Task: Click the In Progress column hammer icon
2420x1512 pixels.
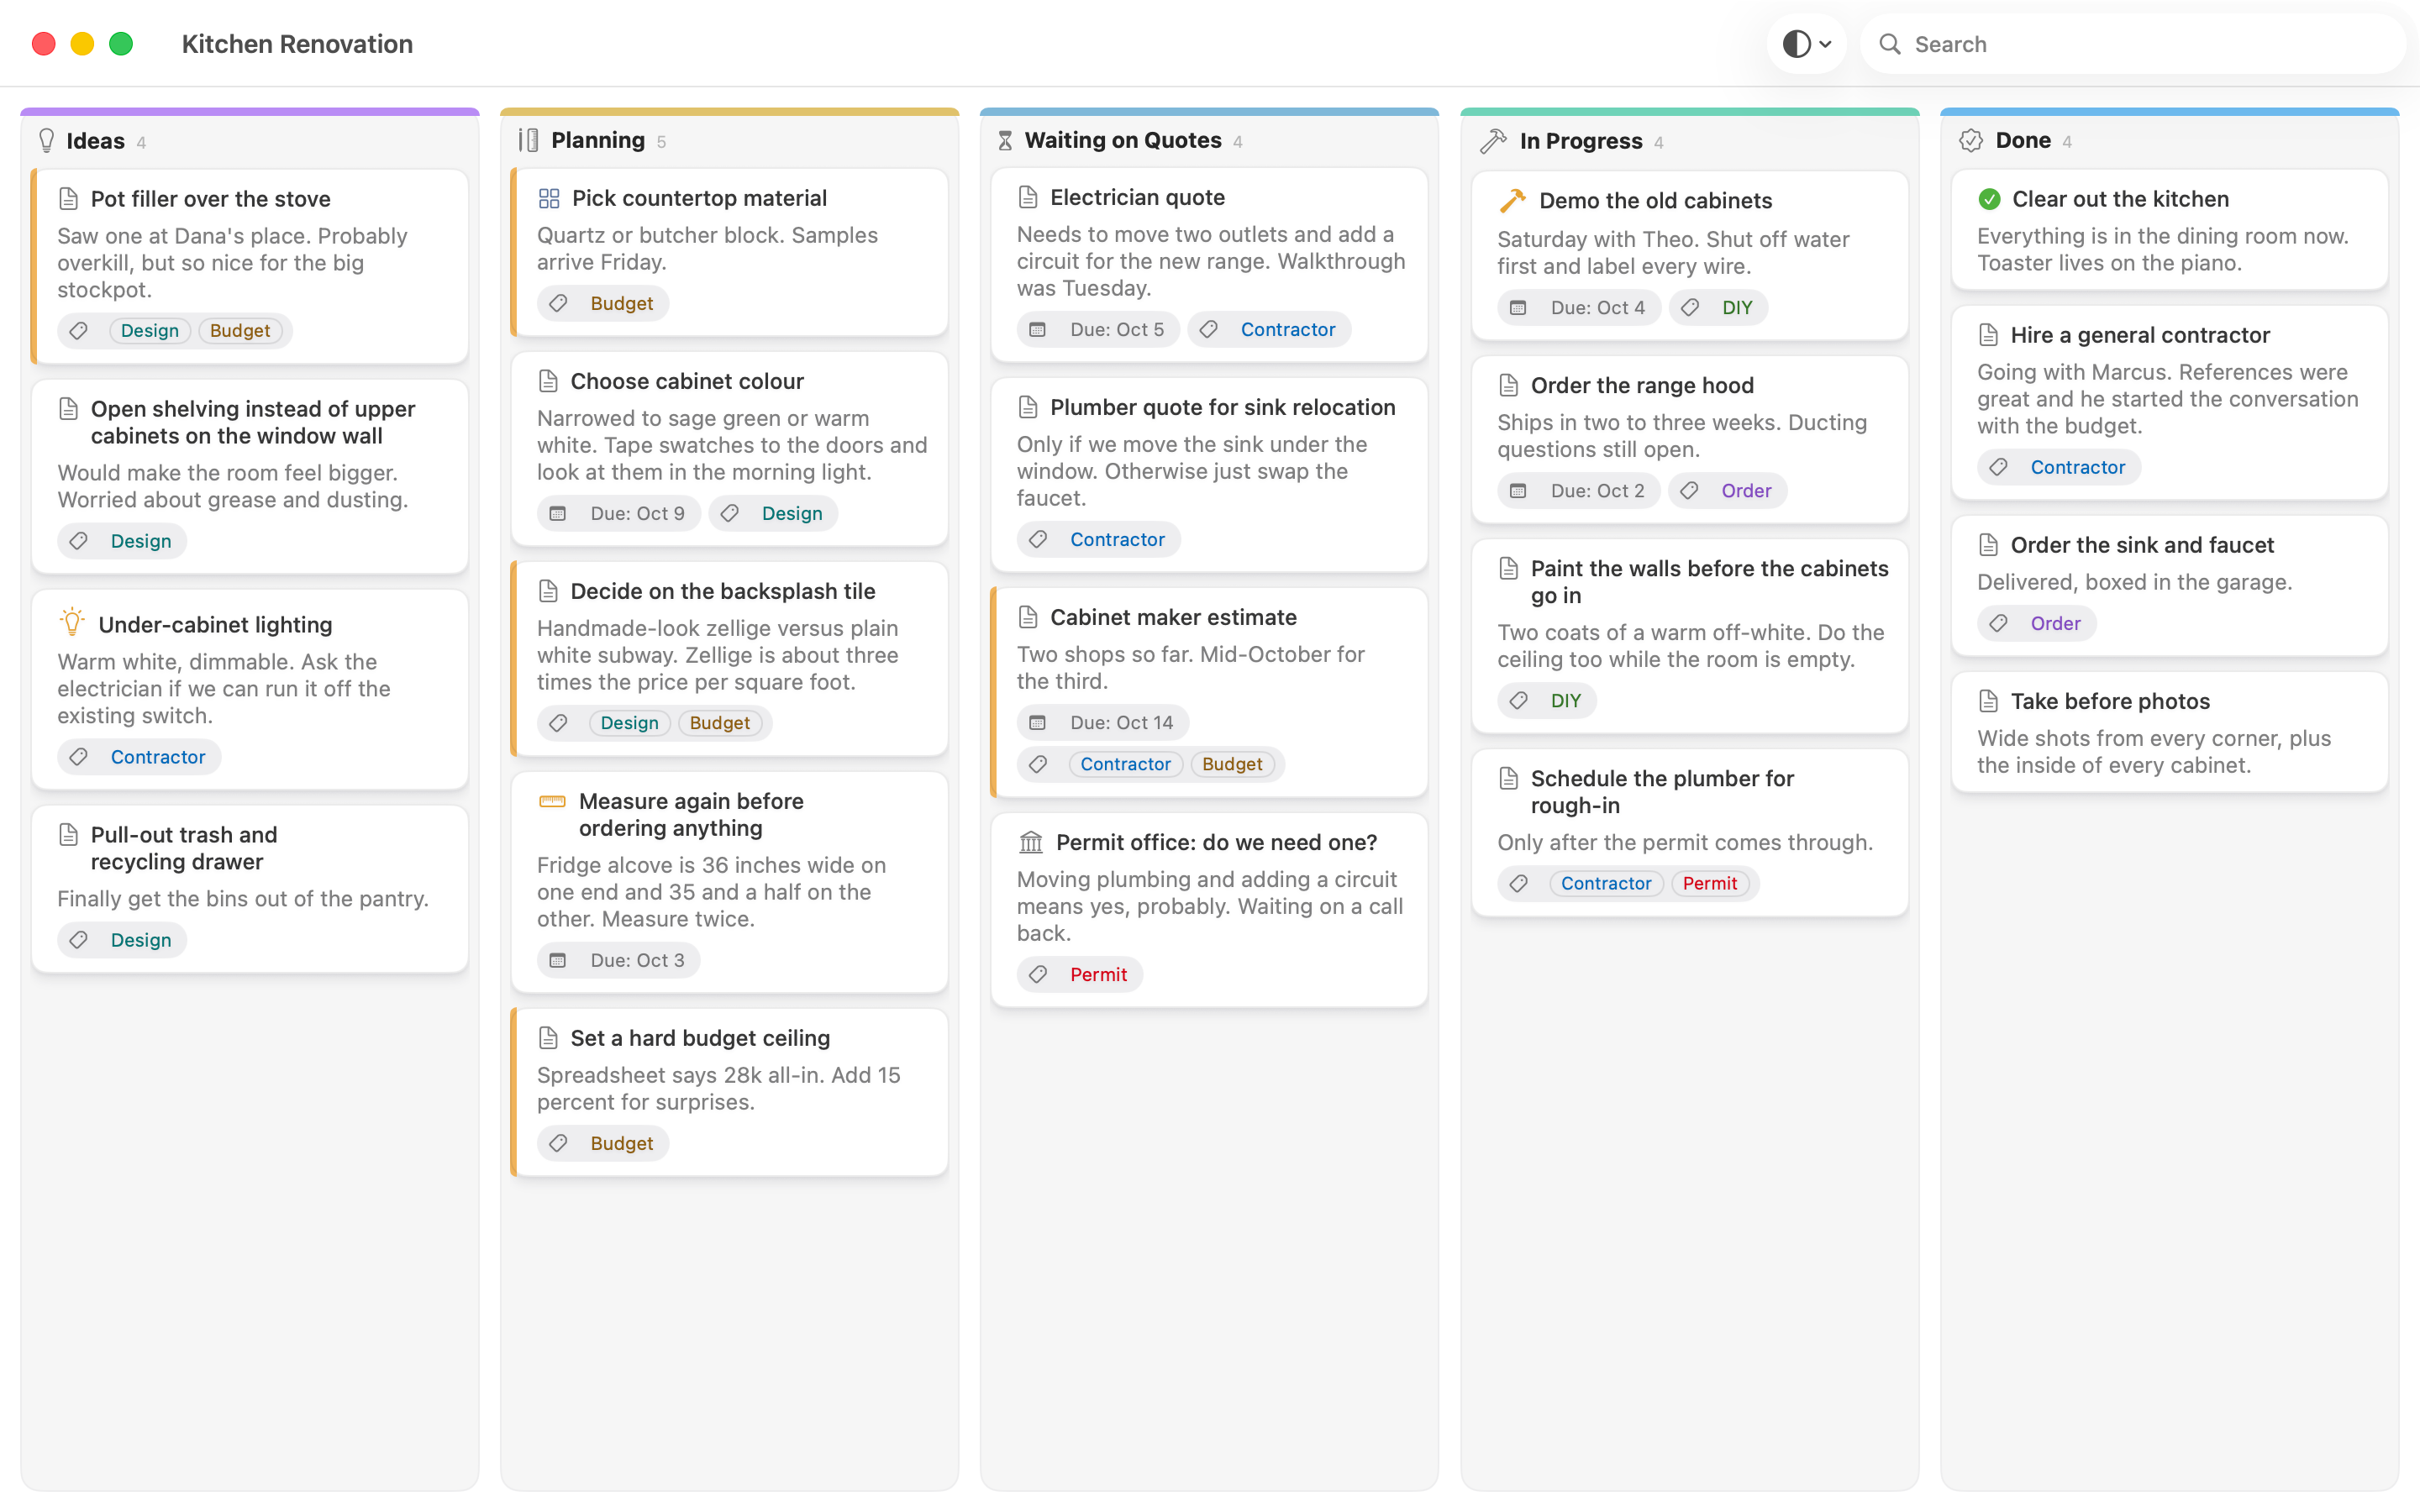Action: click(1492, 141)
